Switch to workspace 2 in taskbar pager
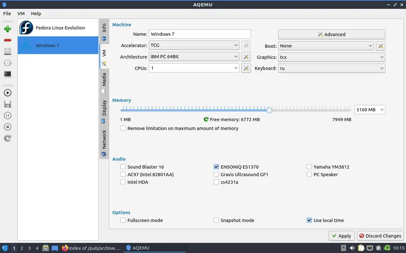The width and height of the screenshot is (406, 253). pyautogui.click(x=22, y=248)
